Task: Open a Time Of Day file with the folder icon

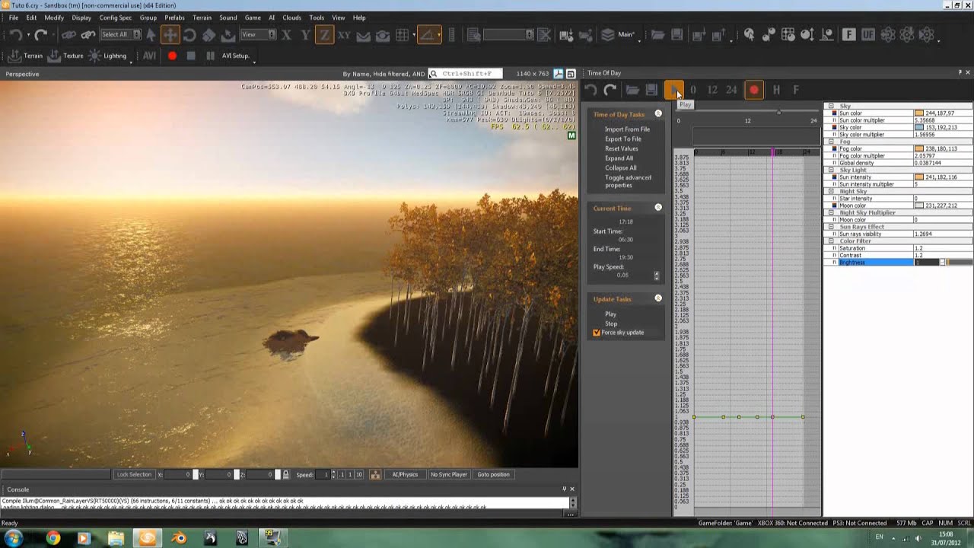Action: click(632, 90)
